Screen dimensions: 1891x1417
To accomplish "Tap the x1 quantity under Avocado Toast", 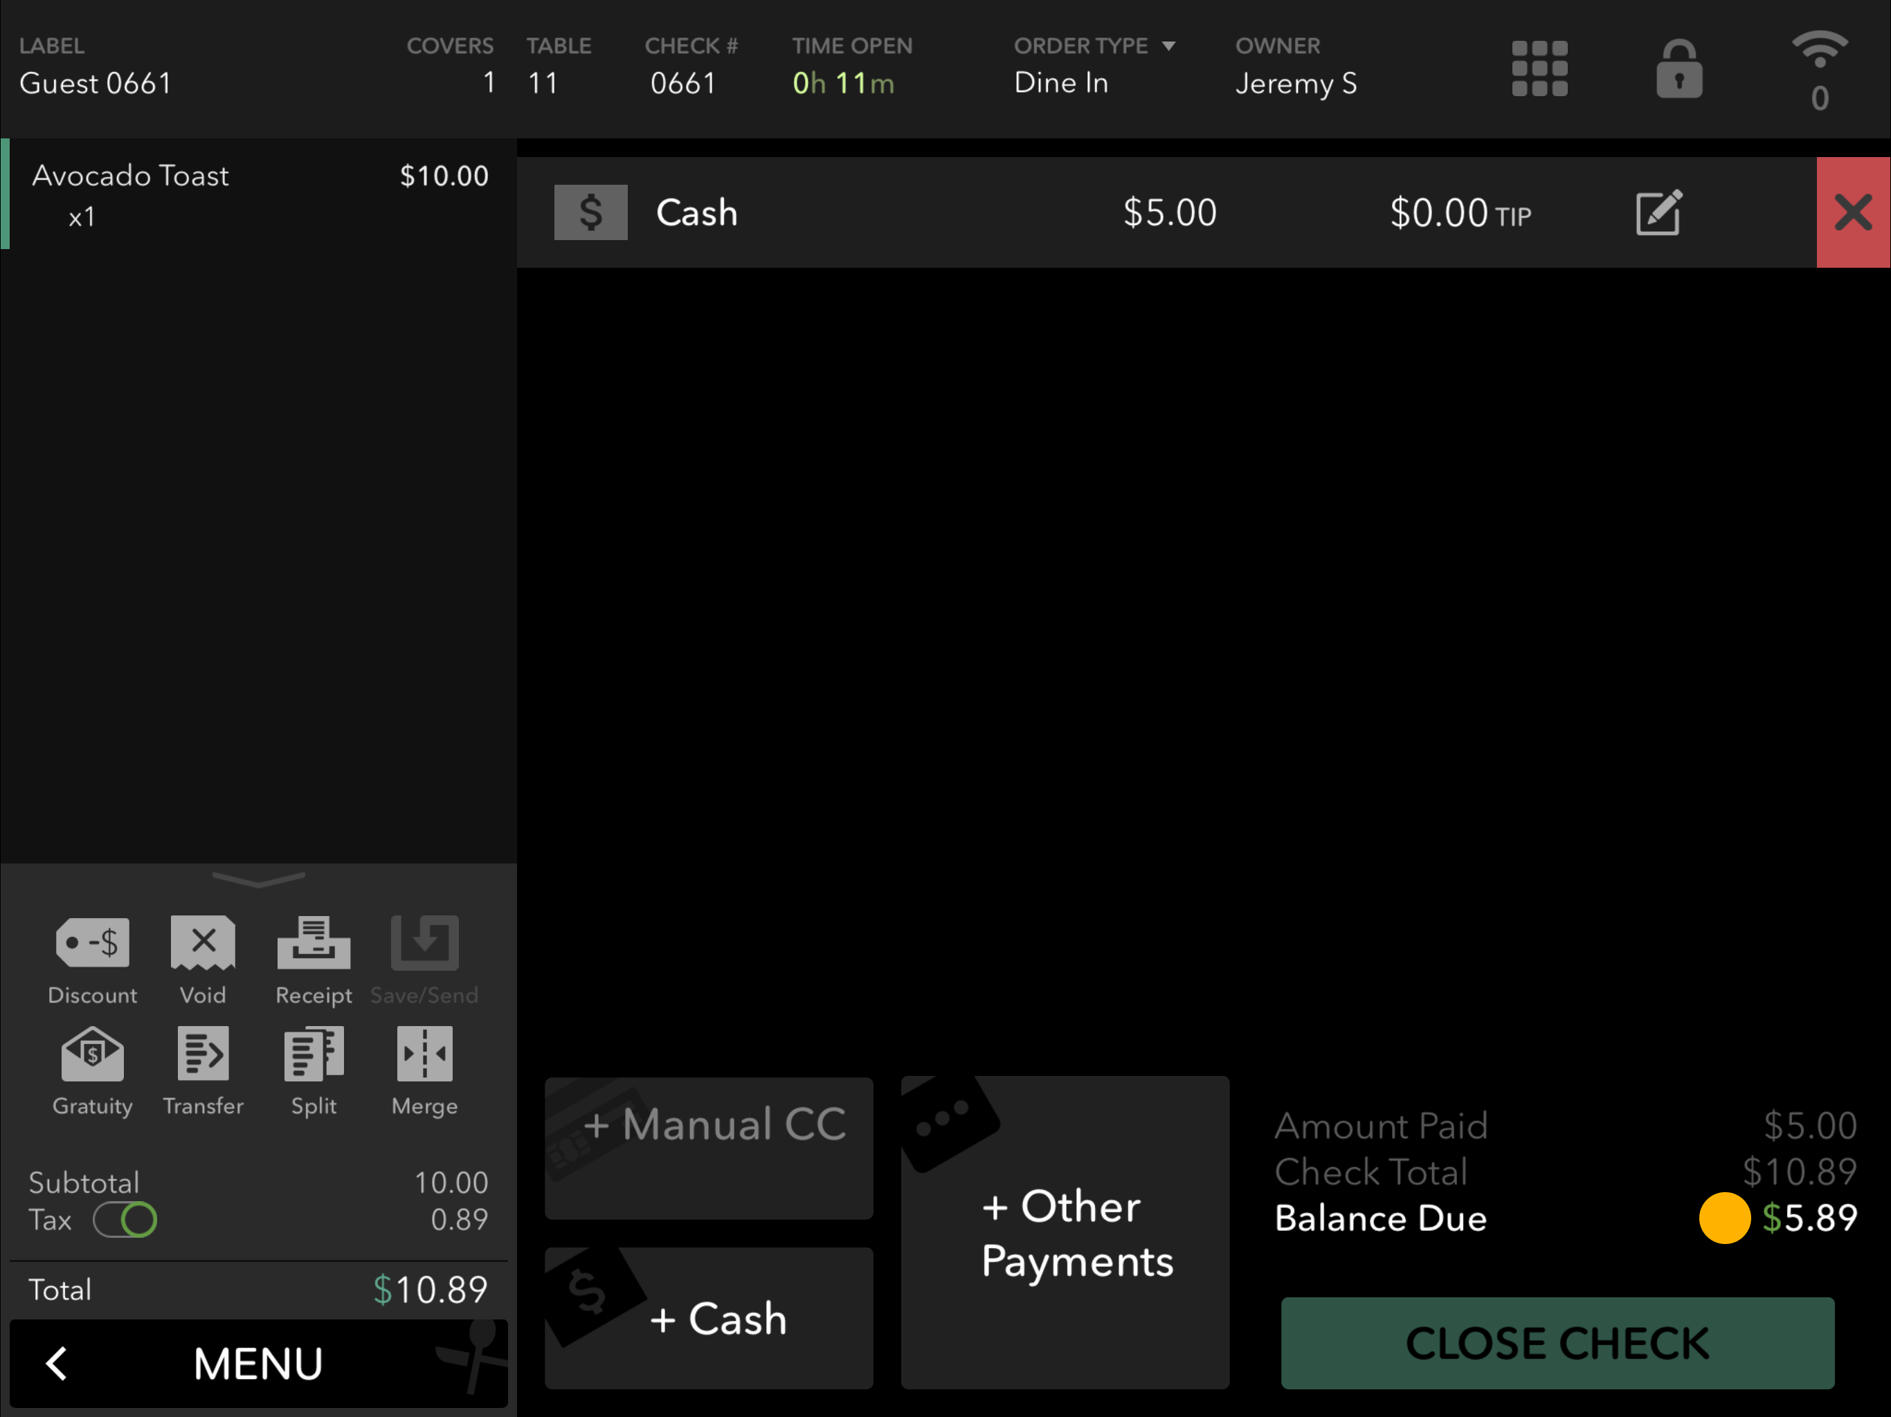I will 82,217.
